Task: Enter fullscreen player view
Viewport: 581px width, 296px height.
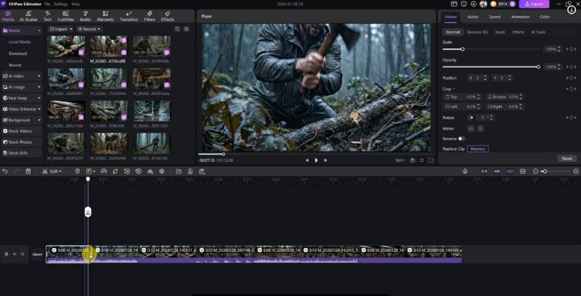Action: point(431,160)
